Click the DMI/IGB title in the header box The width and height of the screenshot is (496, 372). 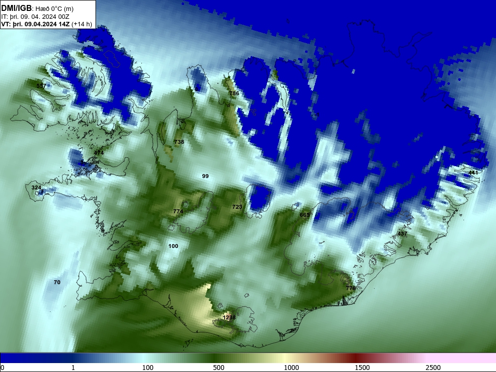16,8
